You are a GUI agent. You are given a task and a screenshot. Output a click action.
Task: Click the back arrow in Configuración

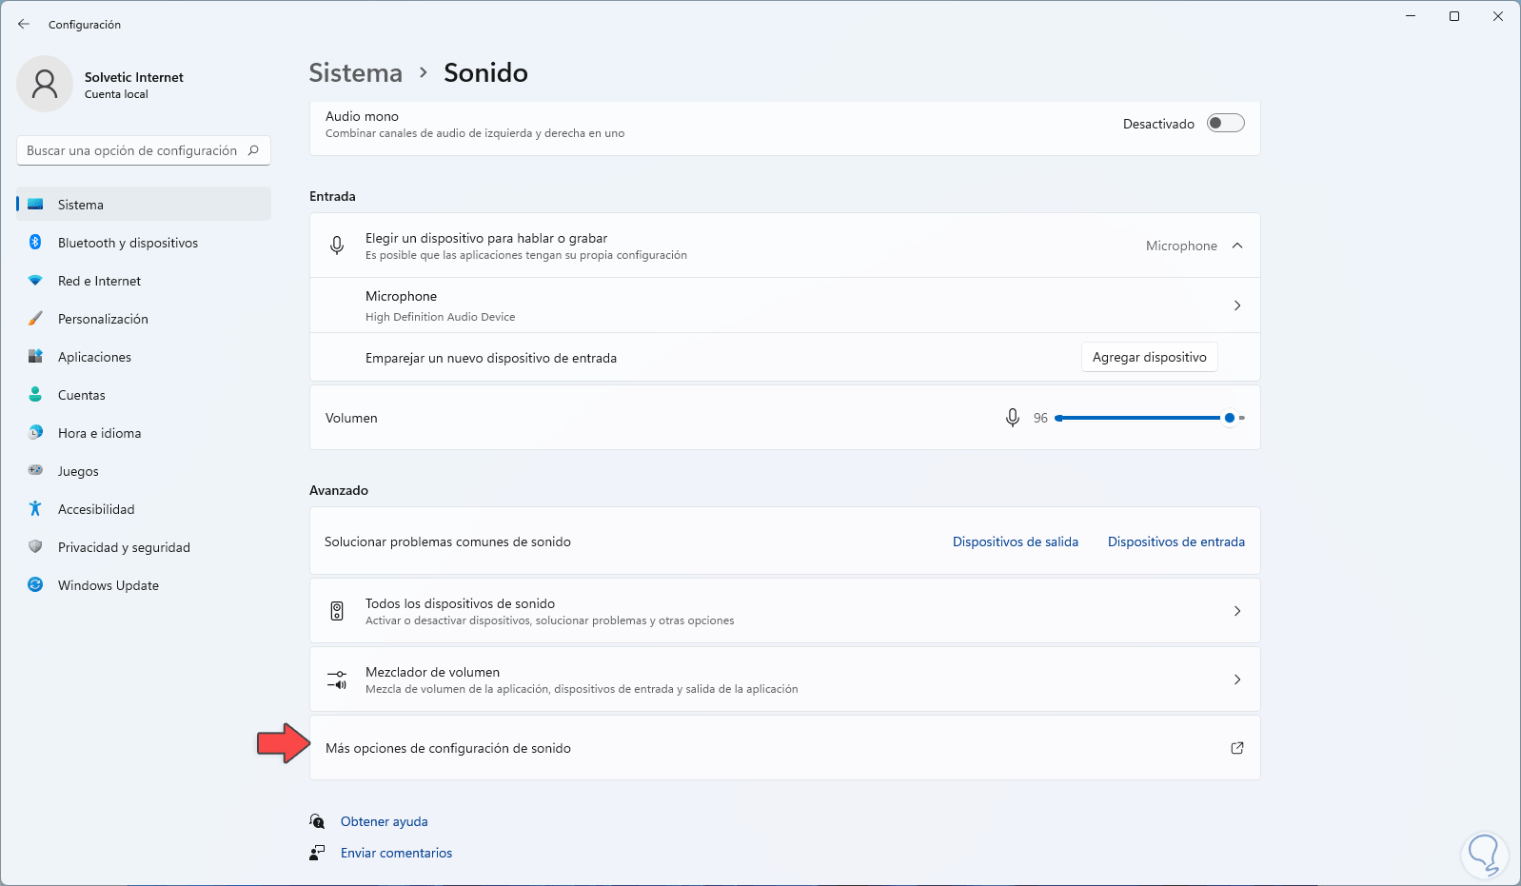pos(24,25)
